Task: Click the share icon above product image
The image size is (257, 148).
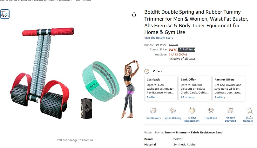Action: point(134,14)
